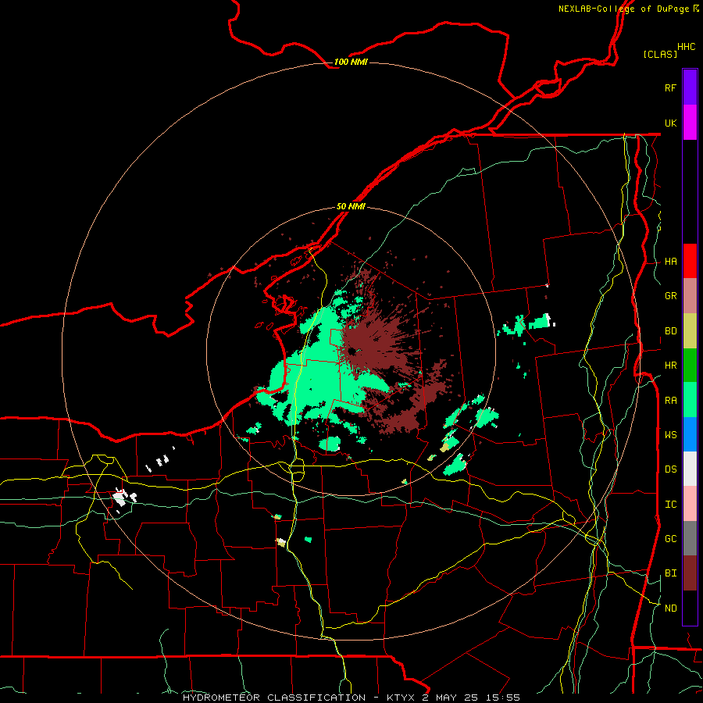Click the HR dark green legend swatch
703x703 pixels.
point(690,366)
